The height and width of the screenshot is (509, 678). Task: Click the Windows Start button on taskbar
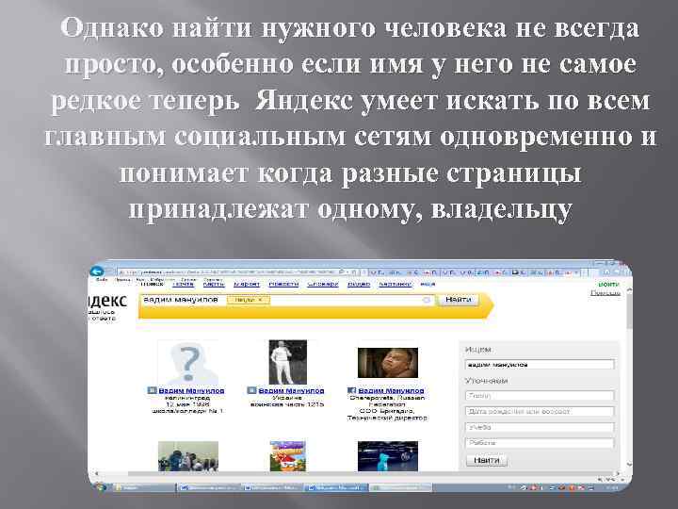coord(101,487)
